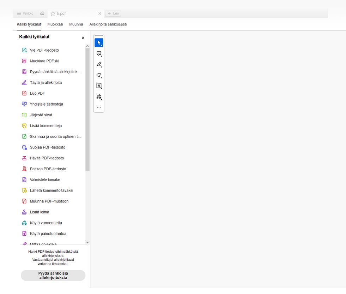Open the Käytä painotuotantoa label
The image size is (346, 294).
pyautogui.click(x=48, y=234)
